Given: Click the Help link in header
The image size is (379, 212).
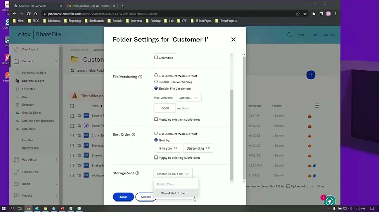Looking at the screenshot, I should click(x=301, y=35).
